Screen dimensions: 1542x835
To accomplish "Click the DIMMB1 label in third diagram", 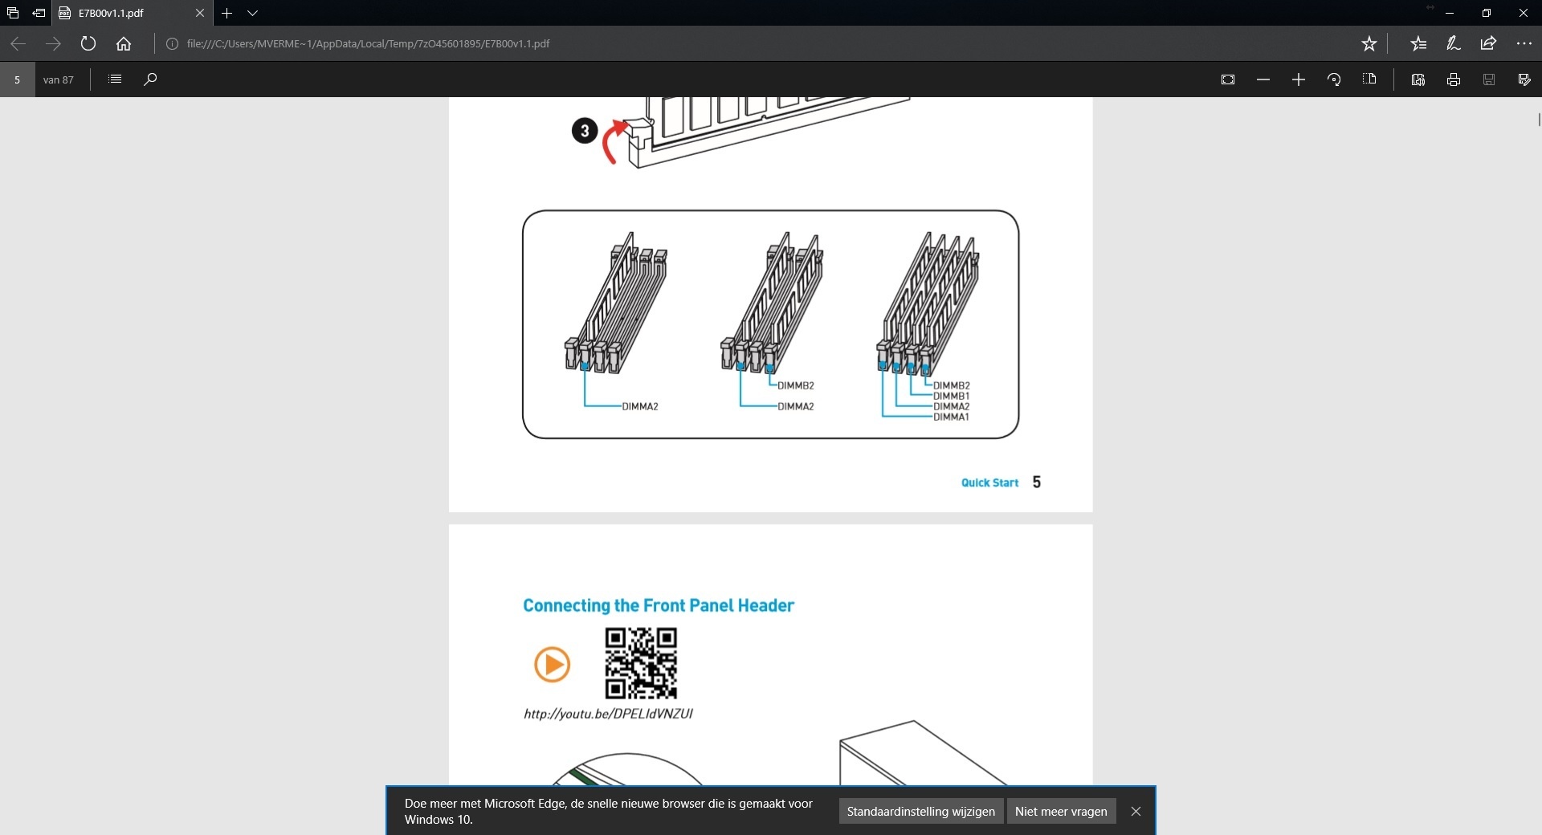I will point(951,396).
